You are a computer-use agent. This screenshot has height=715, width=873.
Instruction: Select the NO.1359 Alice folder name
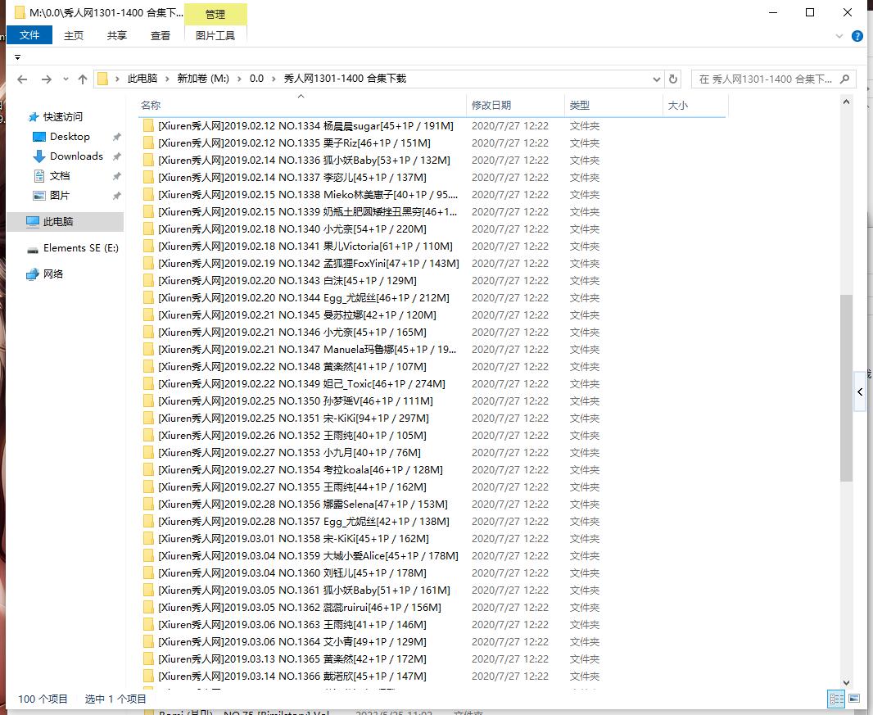tap(309, 556)
